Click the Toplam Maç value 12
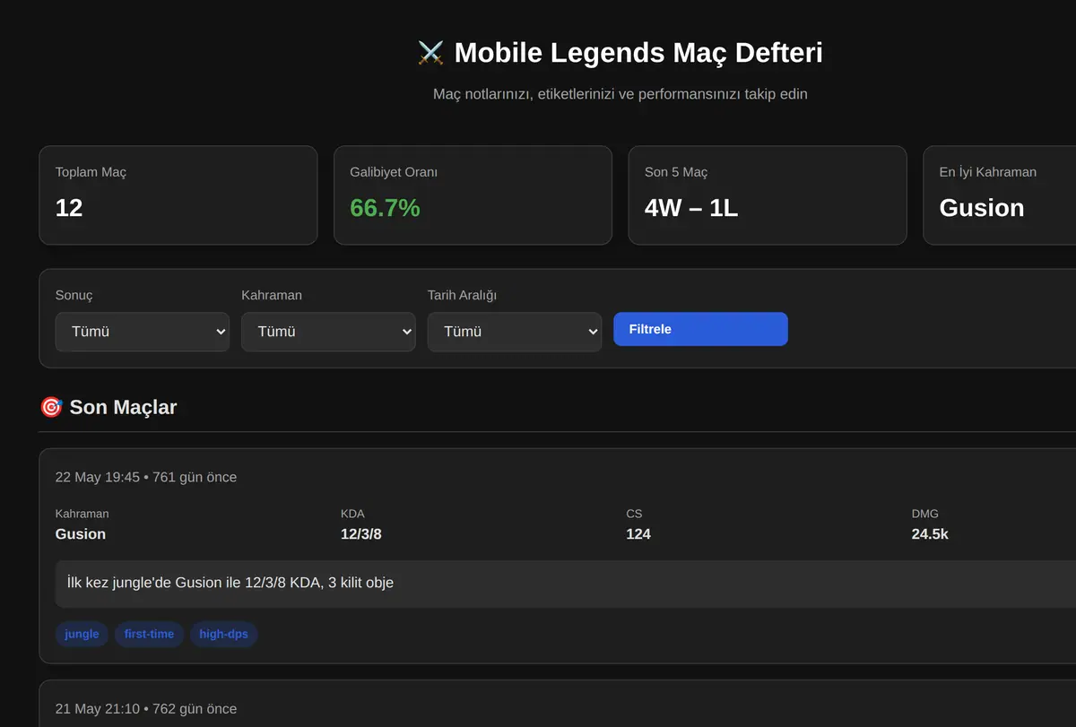1076x727 pixels. tap(69, 208)
